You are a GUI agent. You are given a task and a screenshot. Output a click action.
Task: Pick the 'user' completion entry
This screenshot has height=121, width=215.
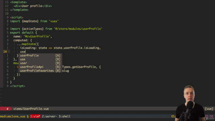click(x=40, y=63)
